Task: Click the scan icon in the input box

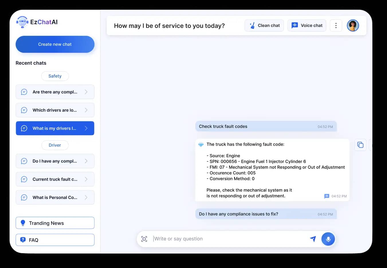Action: click(144, 239)
